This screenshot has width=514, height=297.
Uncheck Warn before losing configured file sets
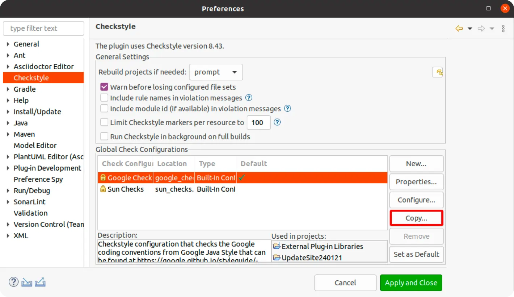(x=104, y=87)
